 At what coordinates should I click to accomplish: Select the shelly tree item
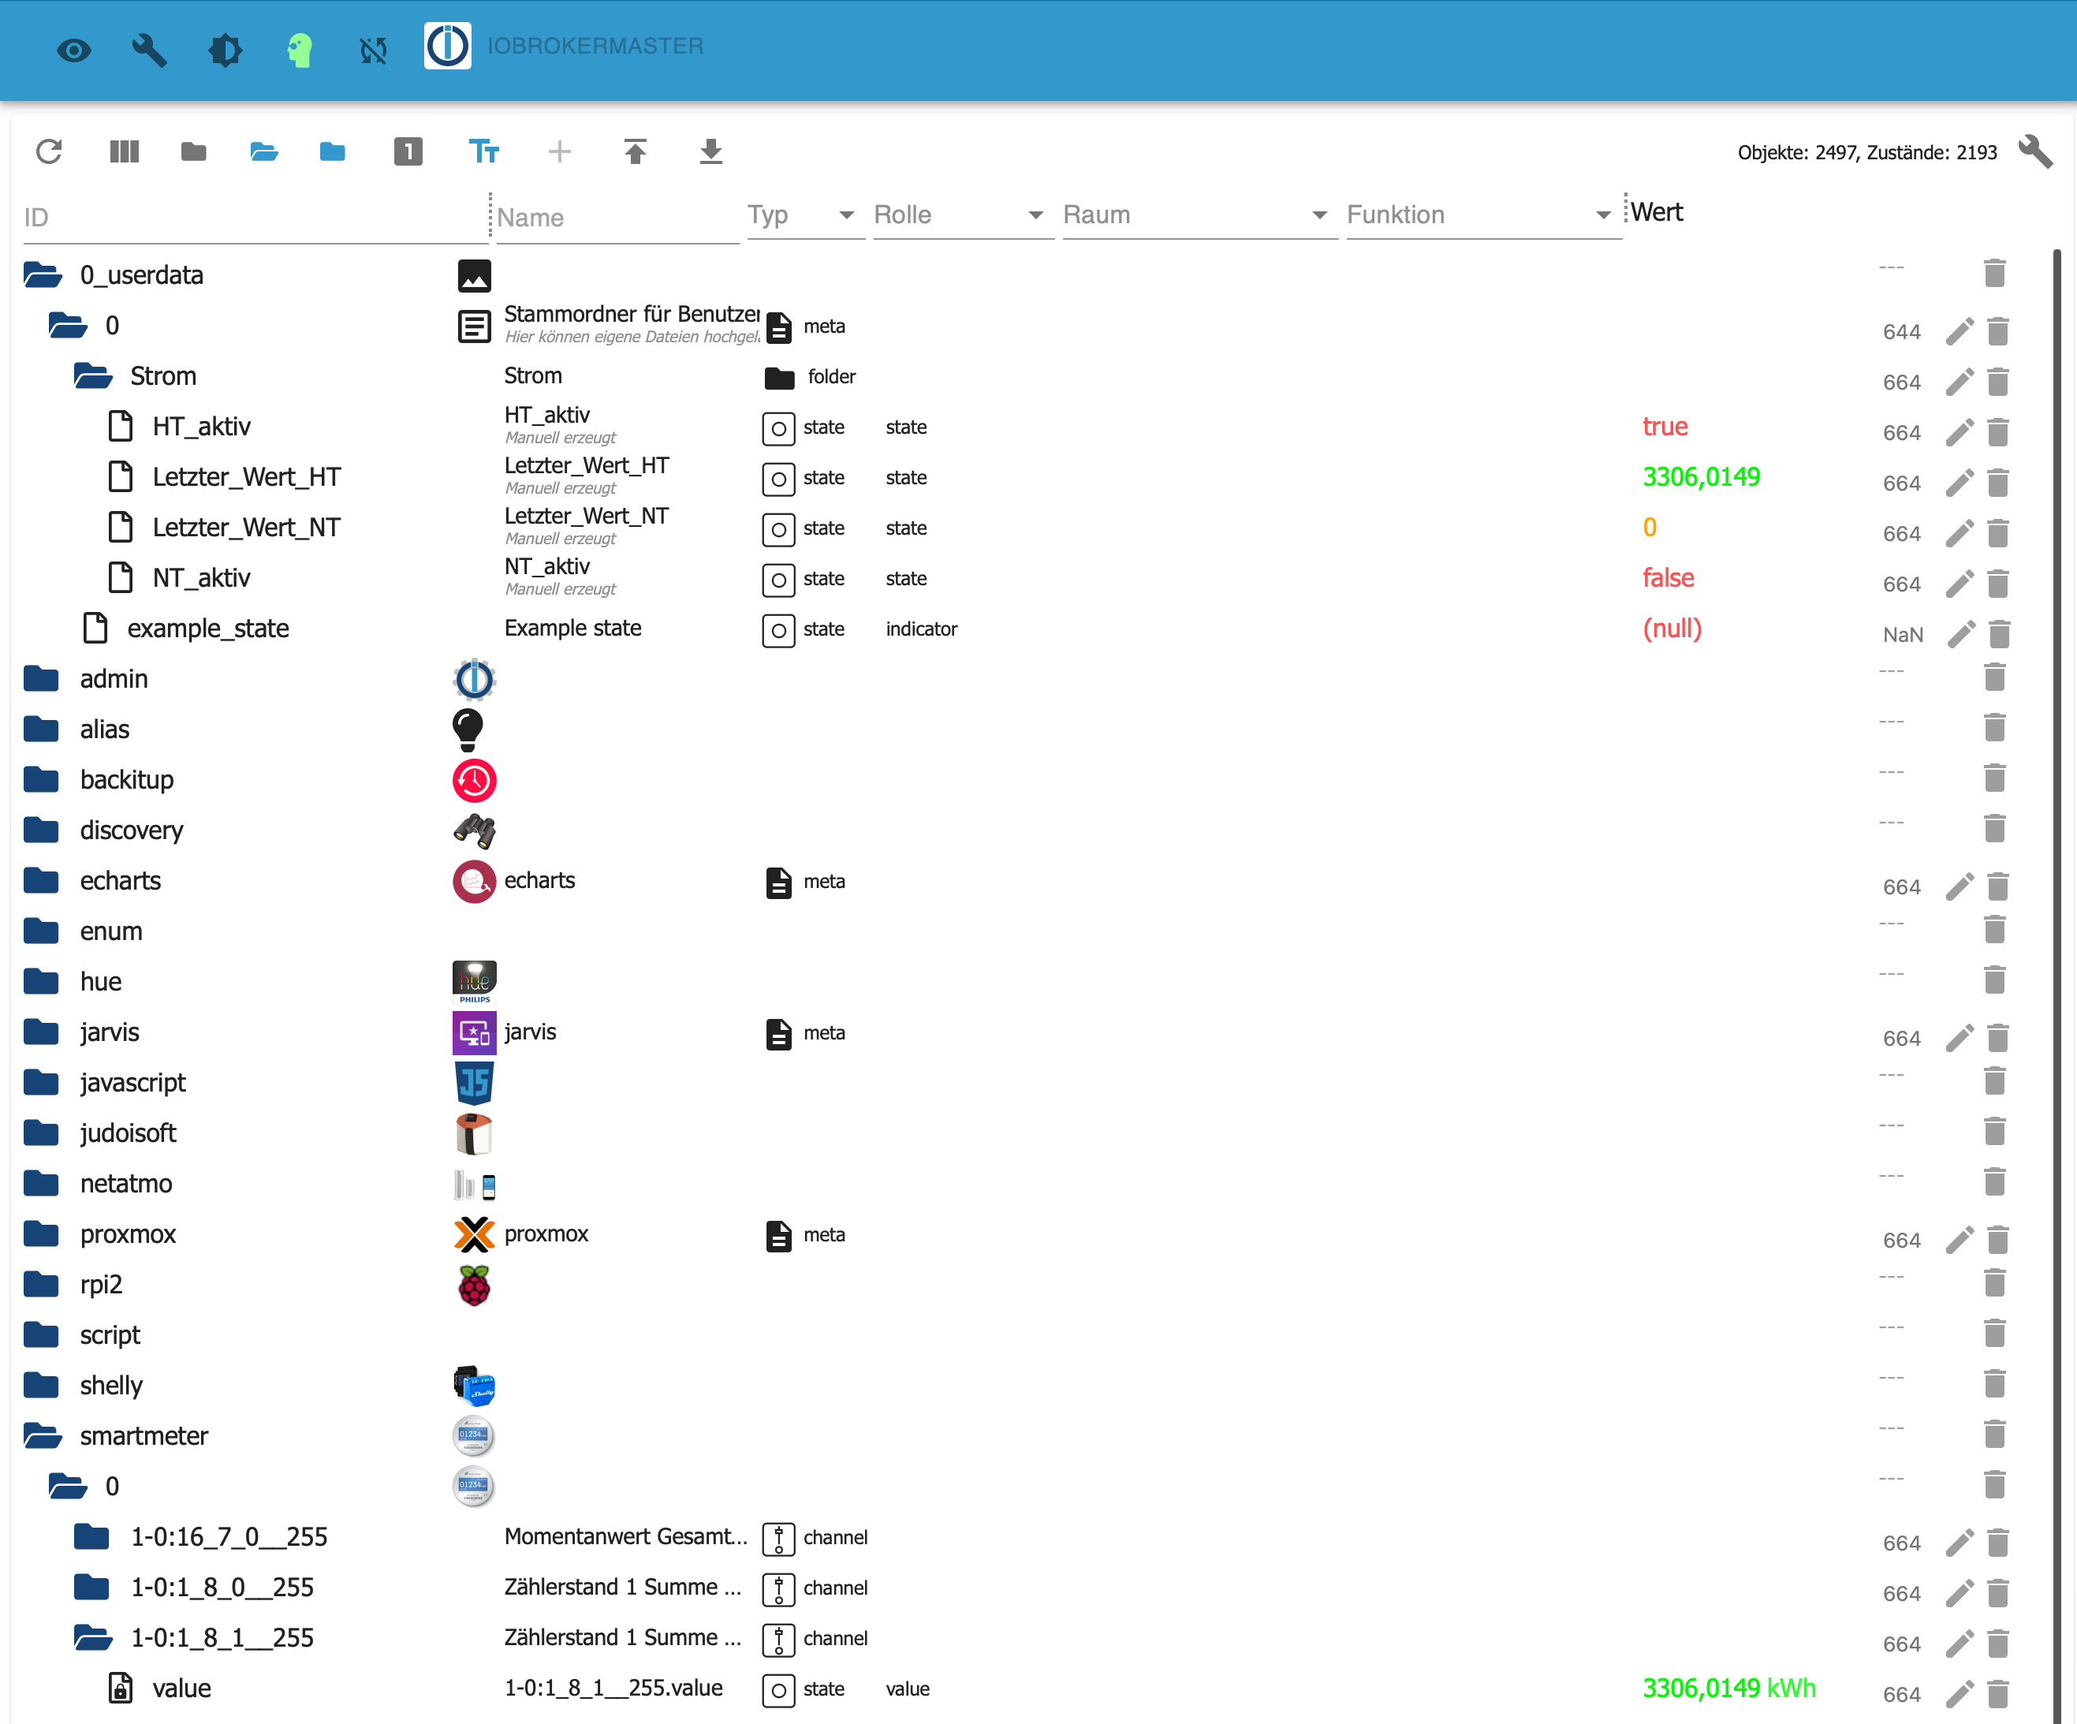pyautogui.click(x=110, y=1385)
